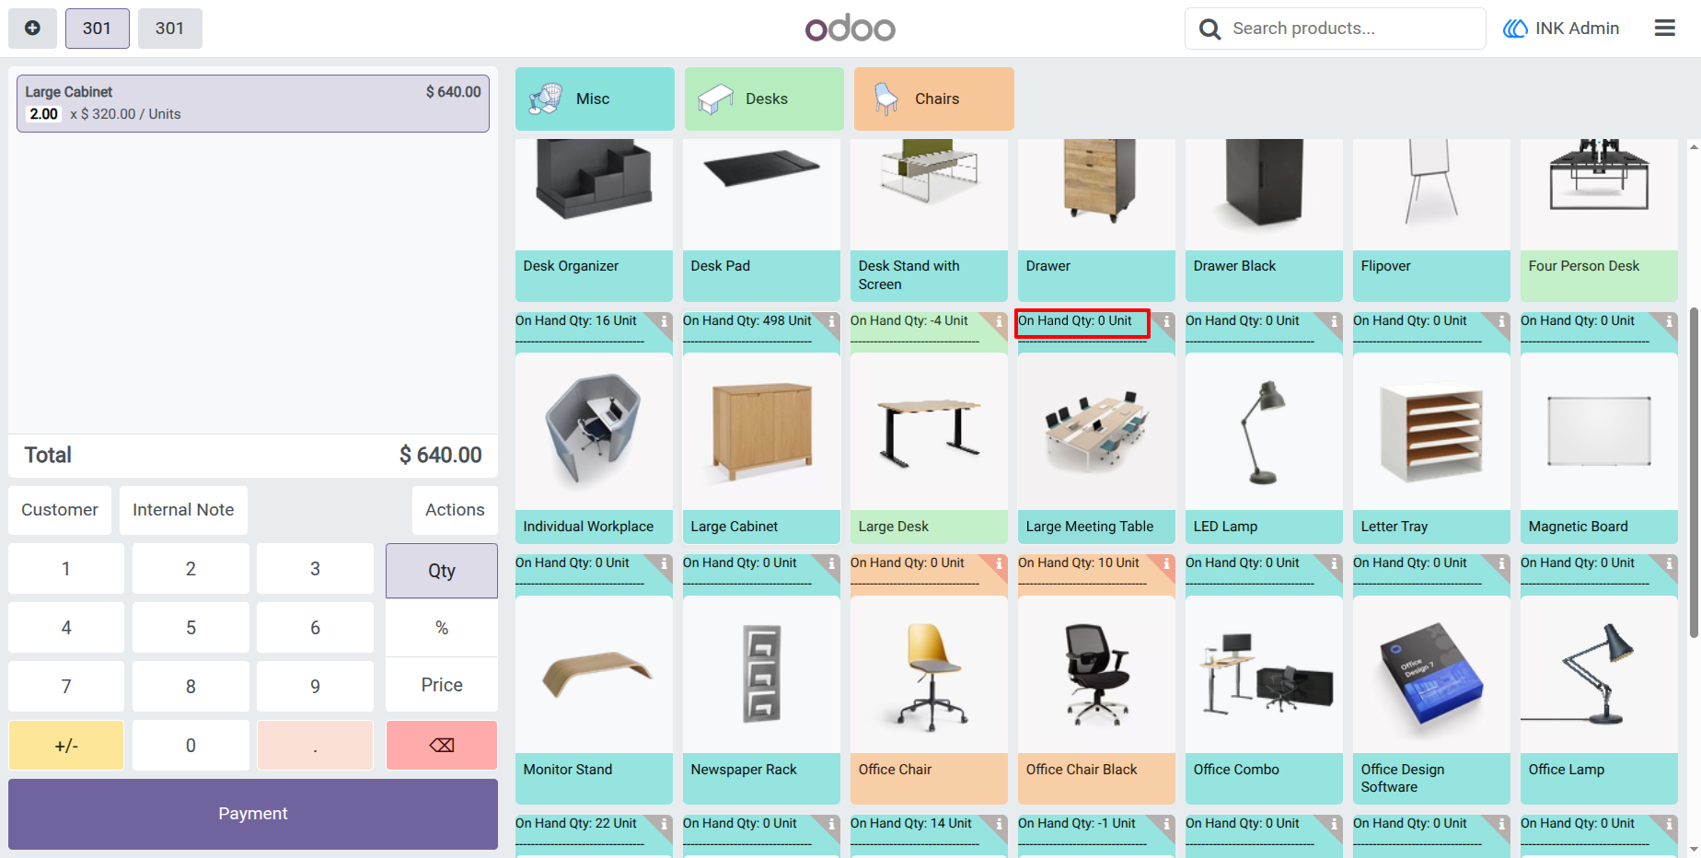
Task: Switch numpad to % discount mode
Action: pos(442,628)
